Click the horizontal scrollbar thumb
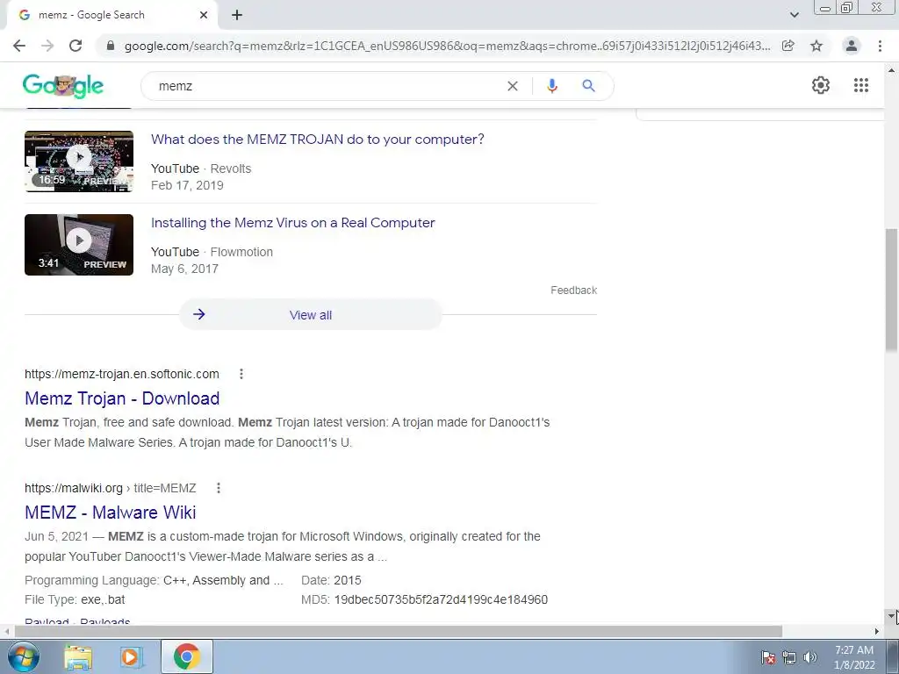Image resolution: width=899 pixels, height=674 pixels. pyautogui.click(x=399, y=631)
